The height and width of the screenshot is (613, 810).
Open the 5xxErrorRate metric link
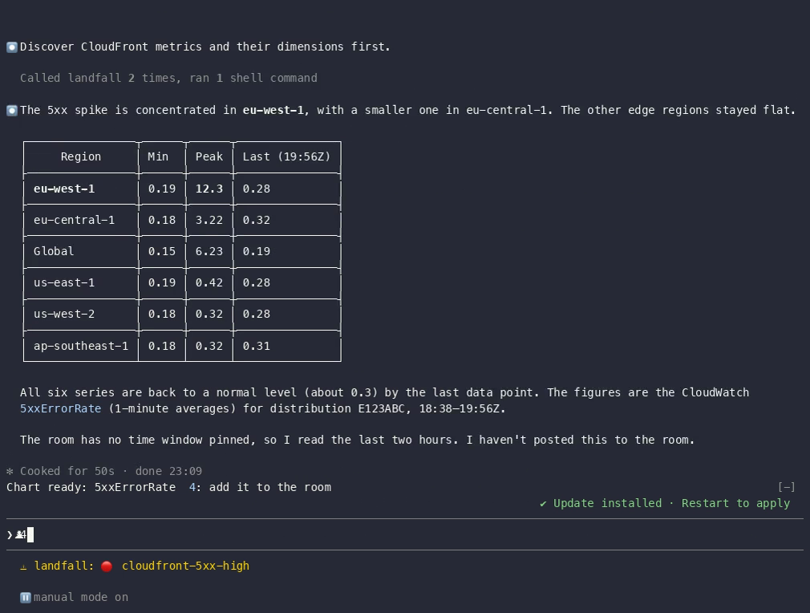[x=60, y=409]
